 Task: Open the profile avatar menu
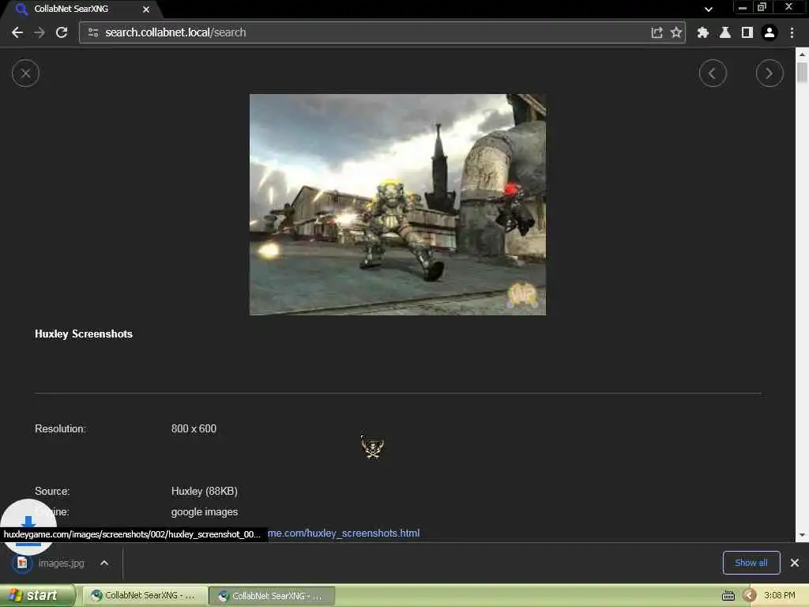(x=769, y=32)
